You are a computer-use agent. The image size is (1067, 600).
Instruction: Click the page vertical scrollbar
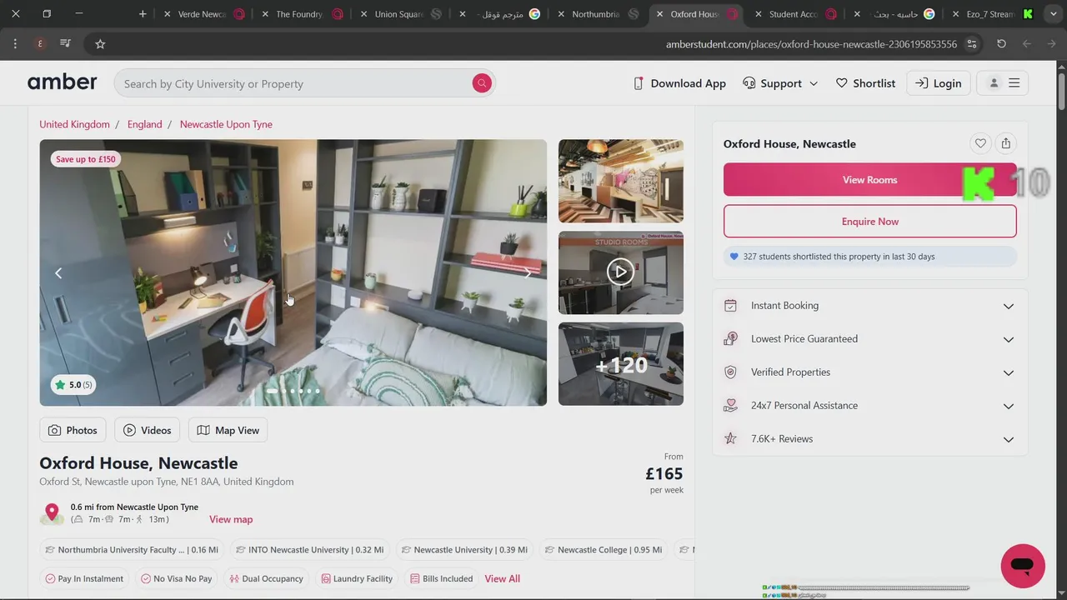tap(1061, 92)
